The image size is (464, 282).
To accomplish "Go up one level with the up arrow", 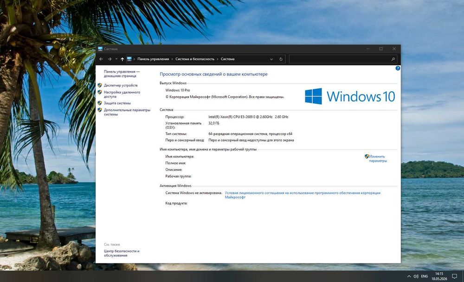I will [122, 59].
